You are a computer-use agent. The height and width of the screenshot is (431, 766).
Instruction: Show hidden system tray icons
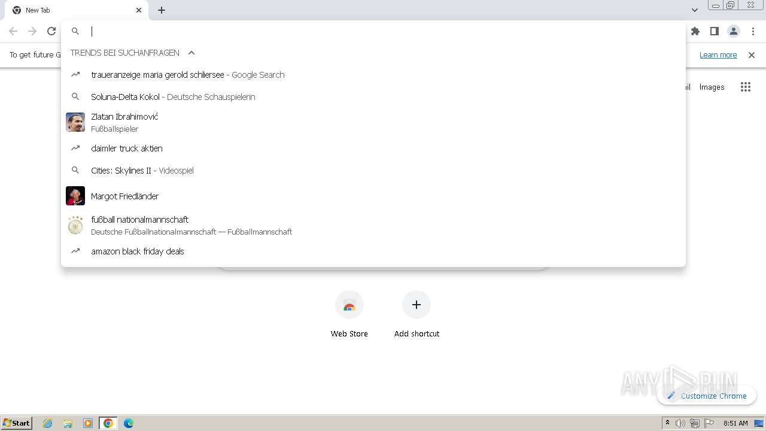(667, 423)
